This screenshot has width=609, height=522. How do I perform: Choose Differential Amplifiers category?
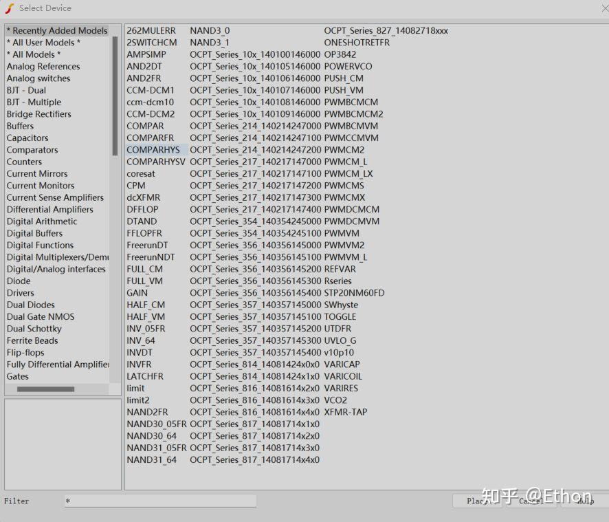click(x=50, y=210)
